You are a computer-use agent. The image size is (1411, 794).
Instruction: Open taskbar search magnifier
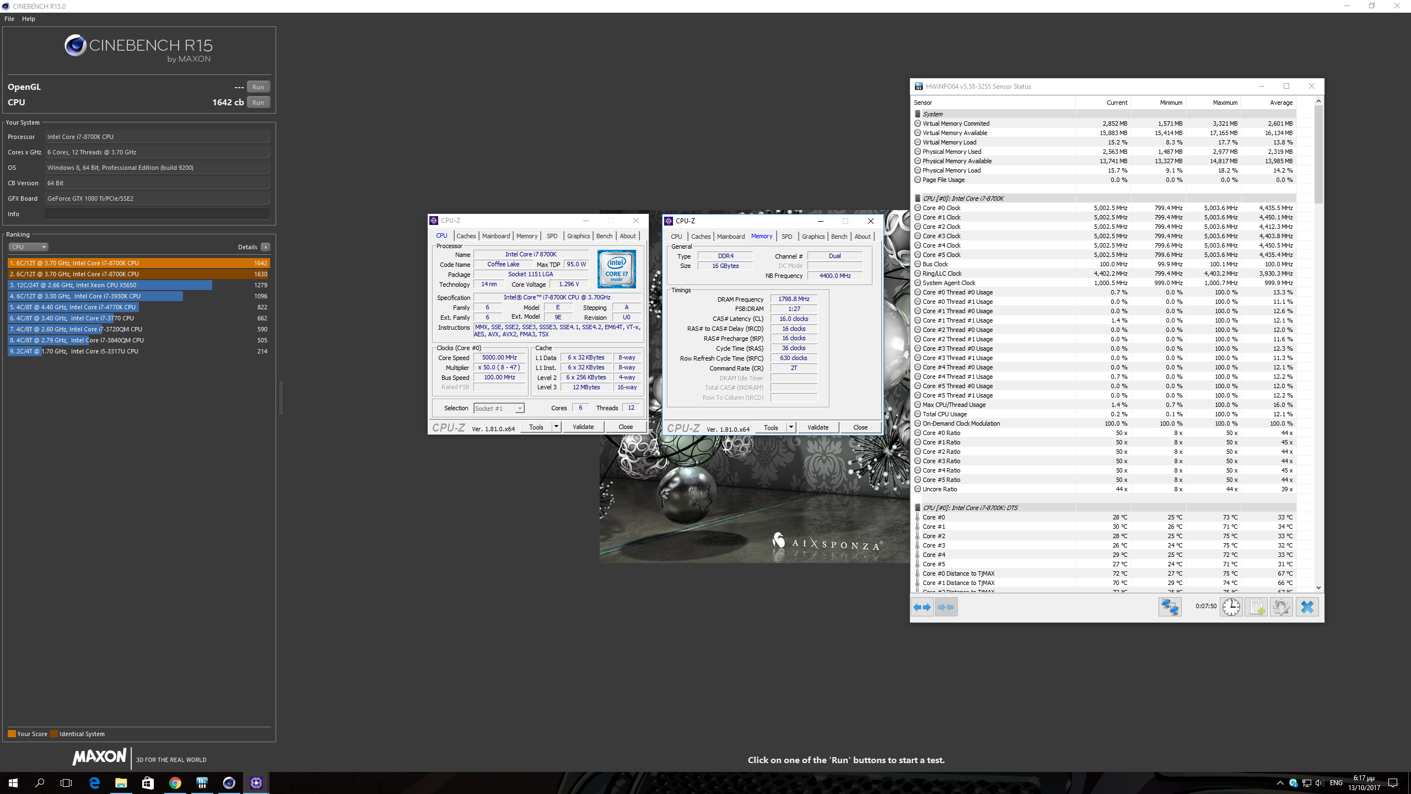40,782
